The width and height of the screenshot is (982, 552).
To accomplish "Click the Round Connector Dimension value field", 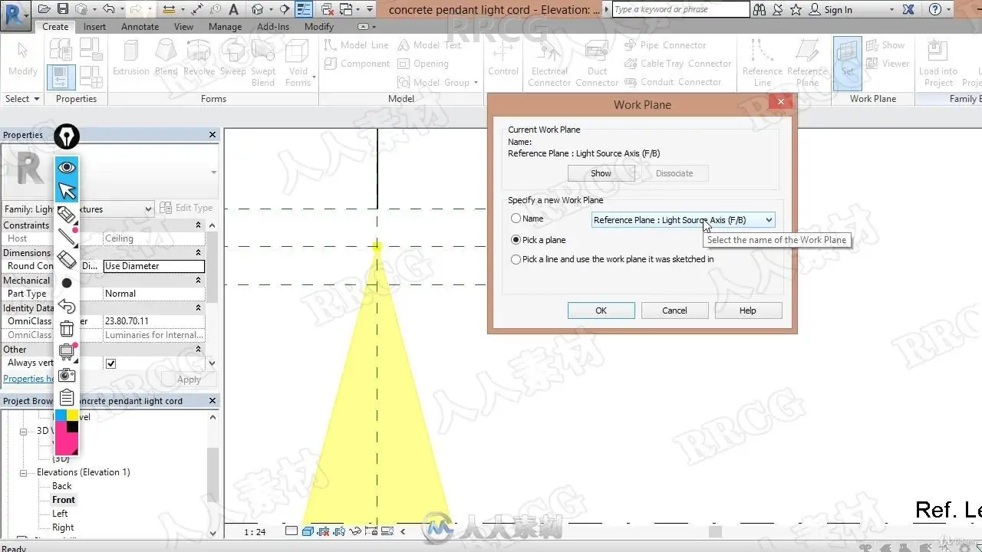I will 154,266.
